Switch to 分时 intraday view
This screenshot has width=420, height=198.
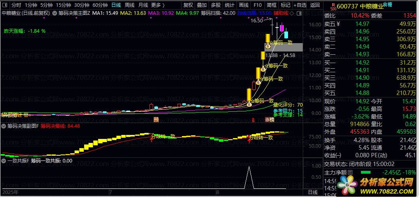pyautogui.click(x=17, y=5)
